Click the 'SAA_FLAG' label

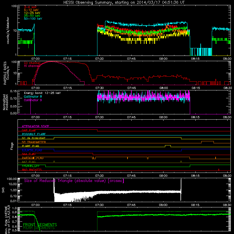(29, 154)
